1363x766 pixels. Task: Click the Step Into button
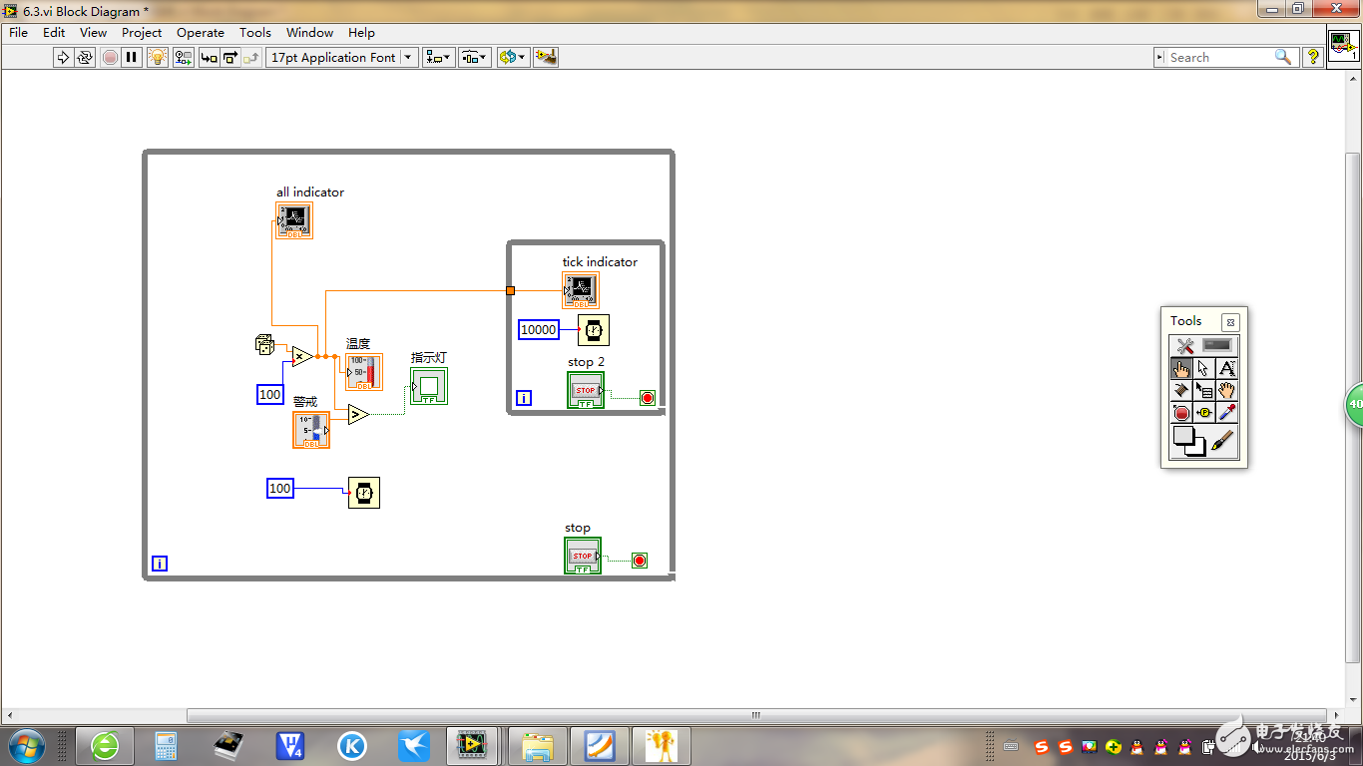point(210,58)
